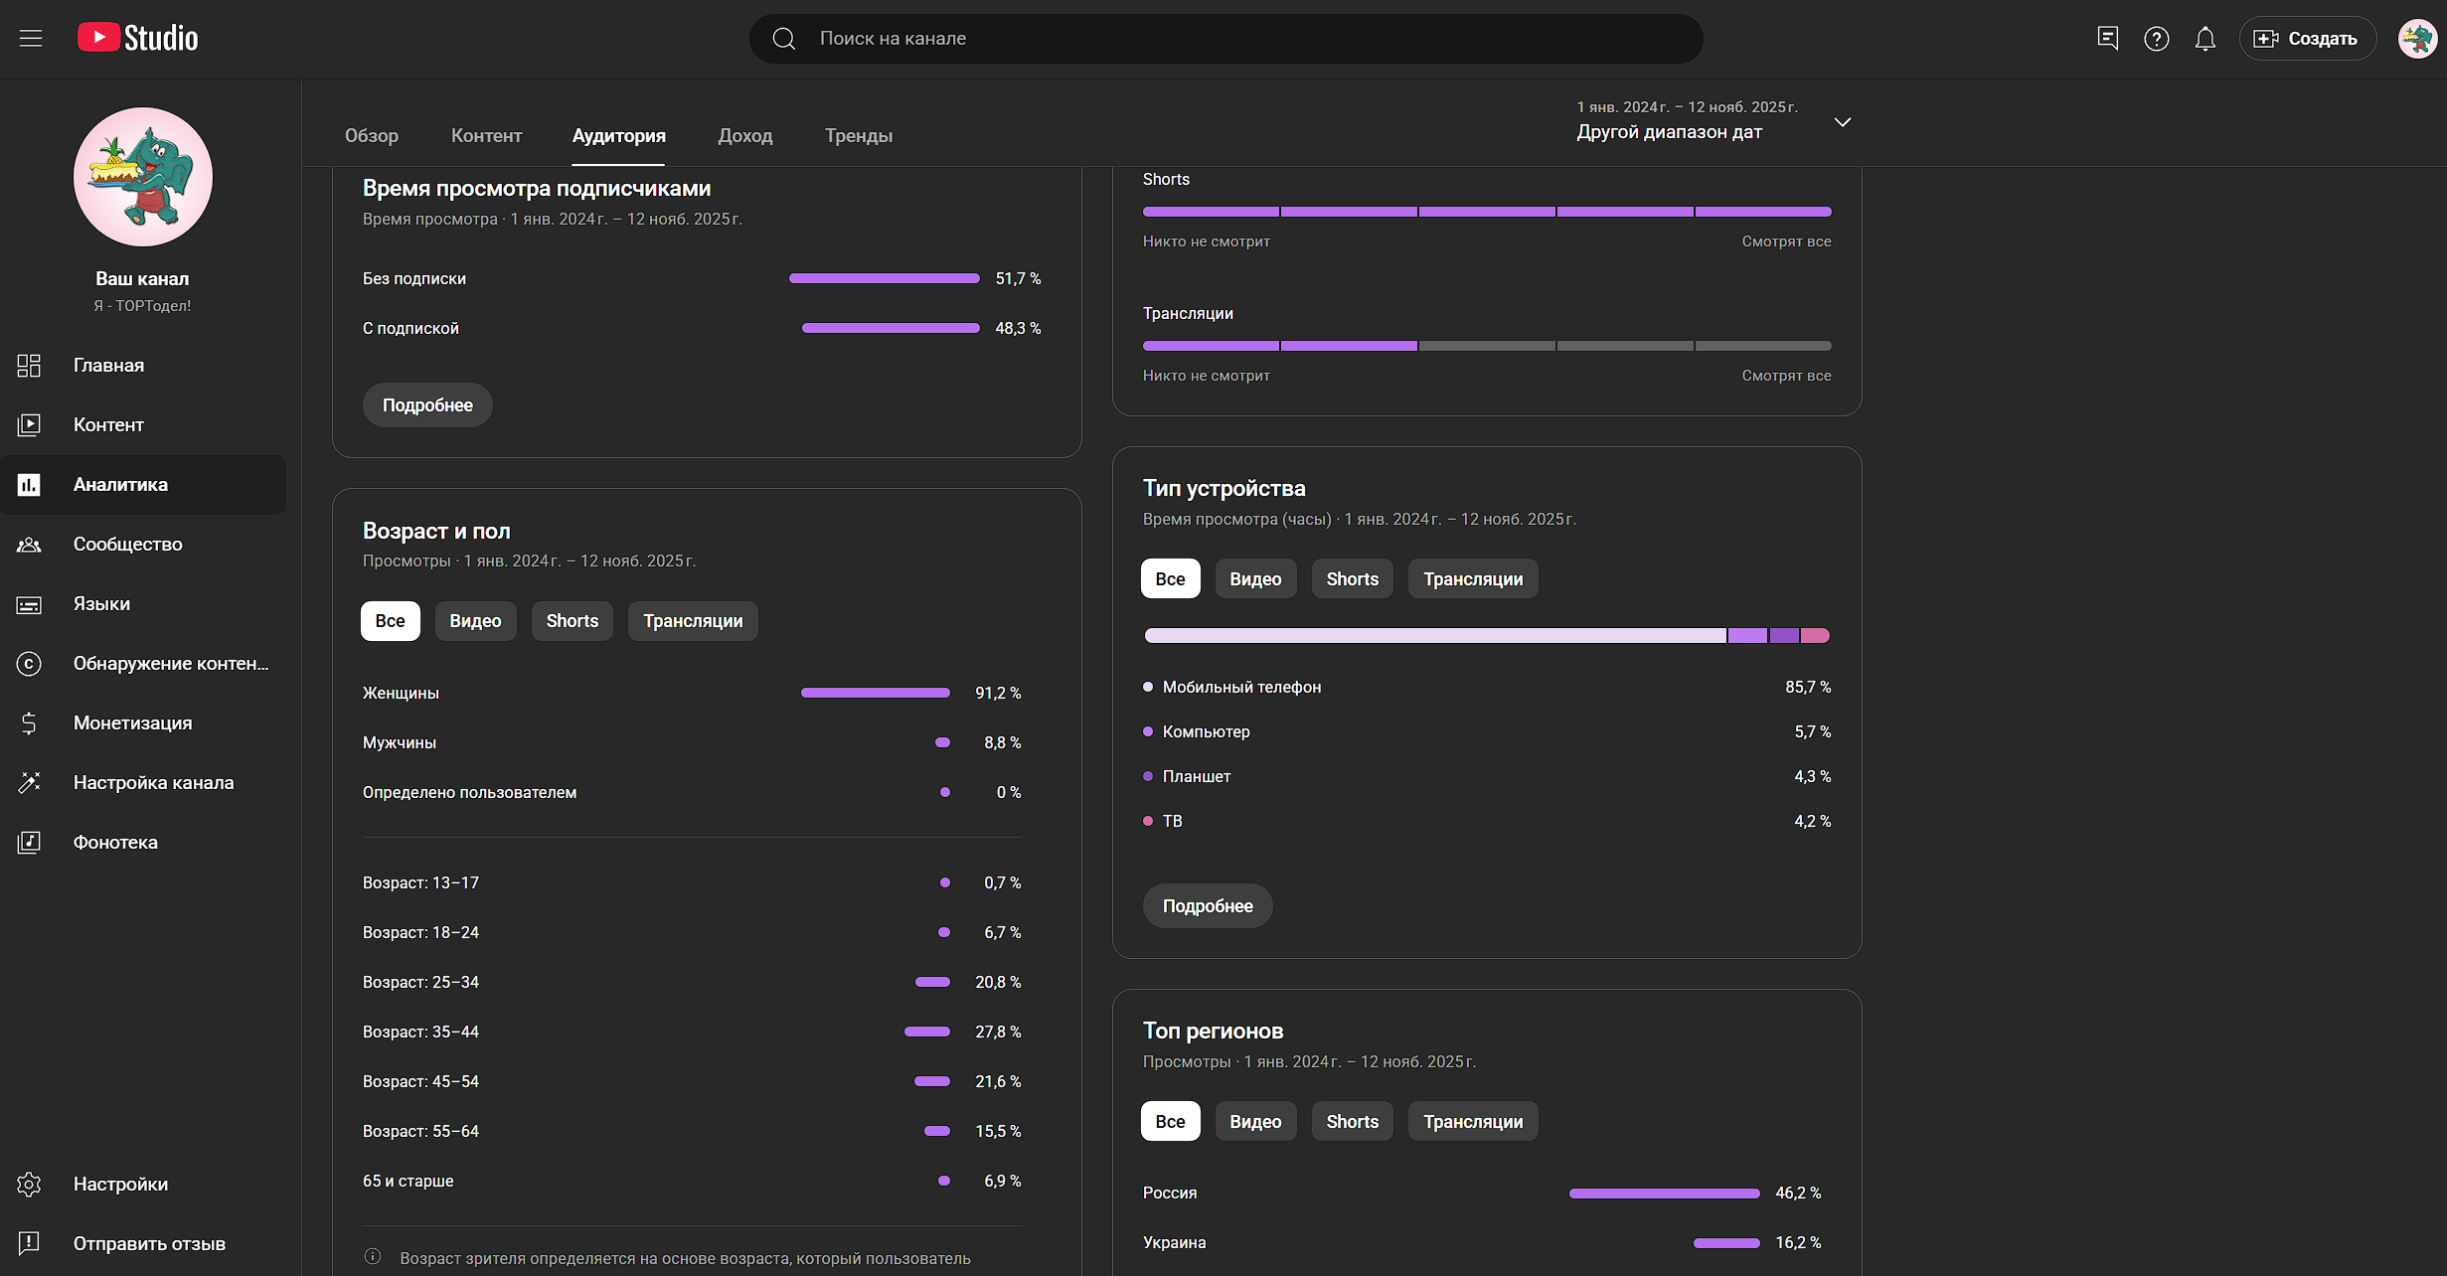Click the device type stacked bar
2447x1276 pixels.
tap(1486, 636)
